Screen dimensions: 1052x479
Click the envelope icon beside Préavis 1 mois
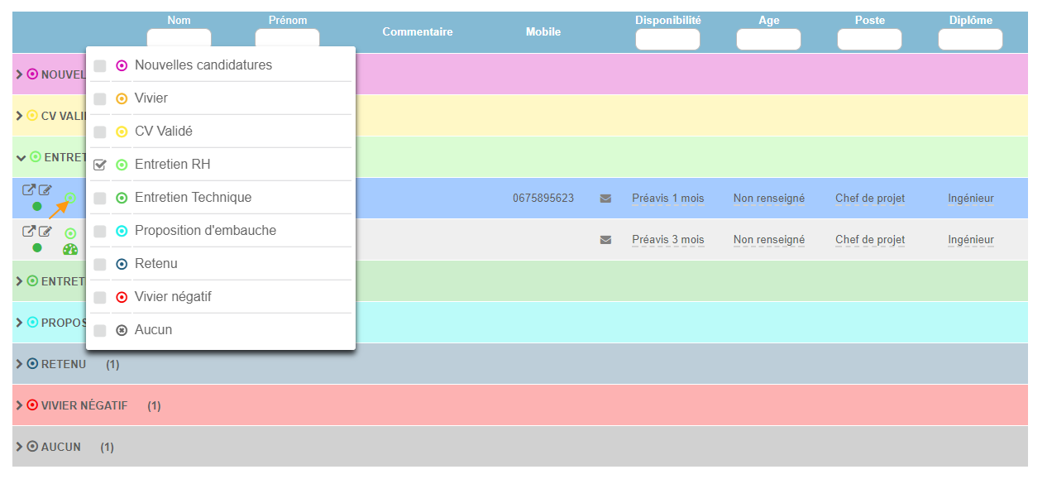coord(605,199)
